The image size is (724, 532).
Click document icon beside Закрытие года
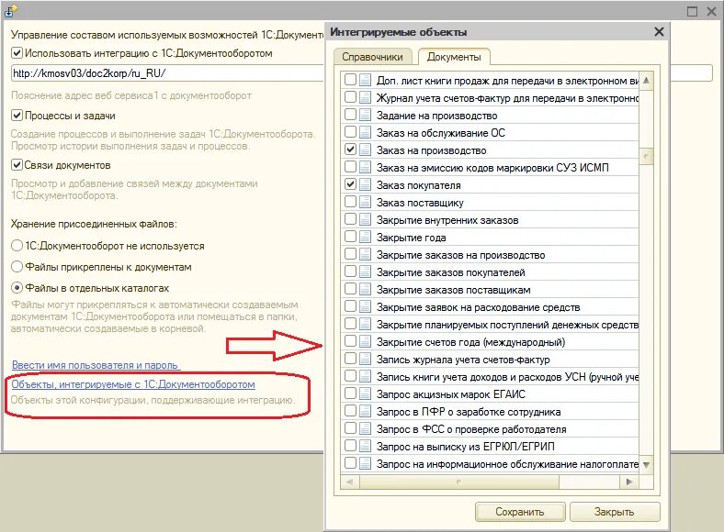366,238
